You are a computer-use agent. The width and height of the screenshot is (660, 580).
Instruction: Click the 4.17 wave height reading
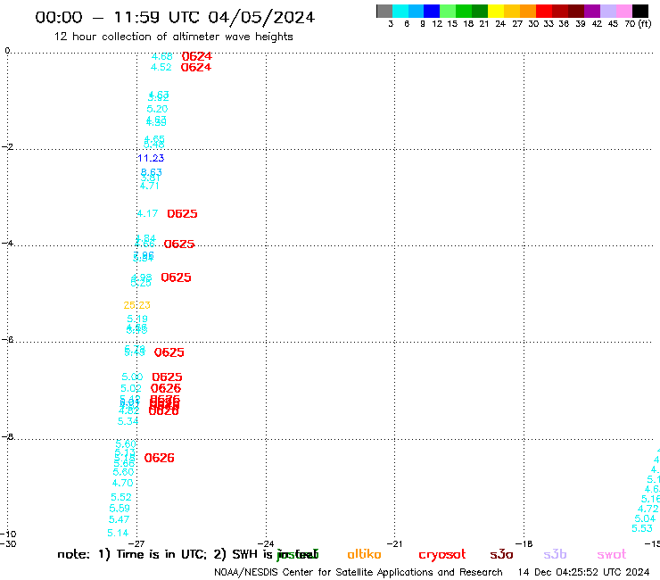148,213
